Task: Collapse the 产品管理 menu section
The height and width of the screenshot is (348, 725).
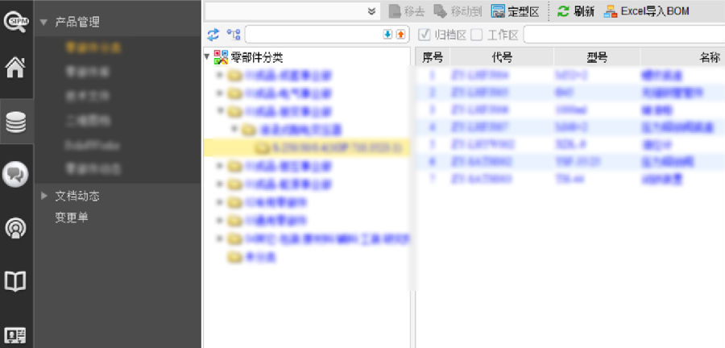Action: pyautogui.click(x=44, y=23)
